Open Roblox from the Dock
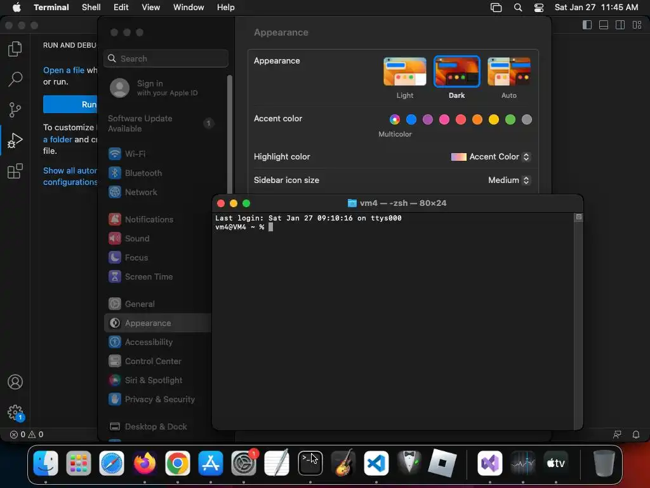The height and width of the screenshot is (488, 650). (442, 463)
